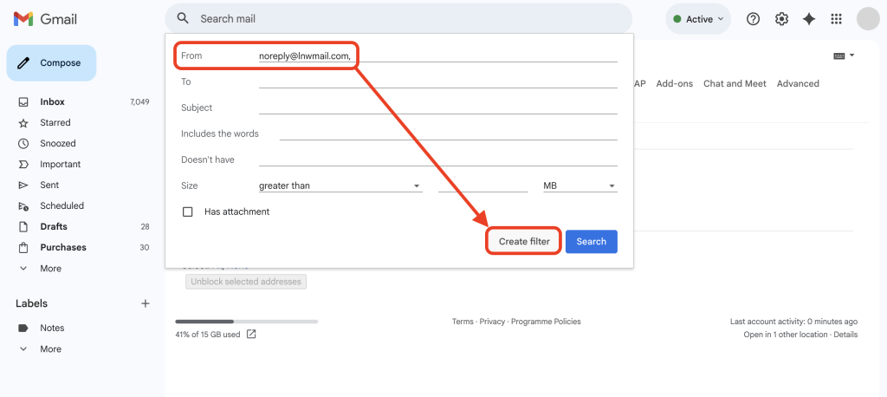
Task: Click the storage usage progress bar
Action: click(x=246, y=322)
